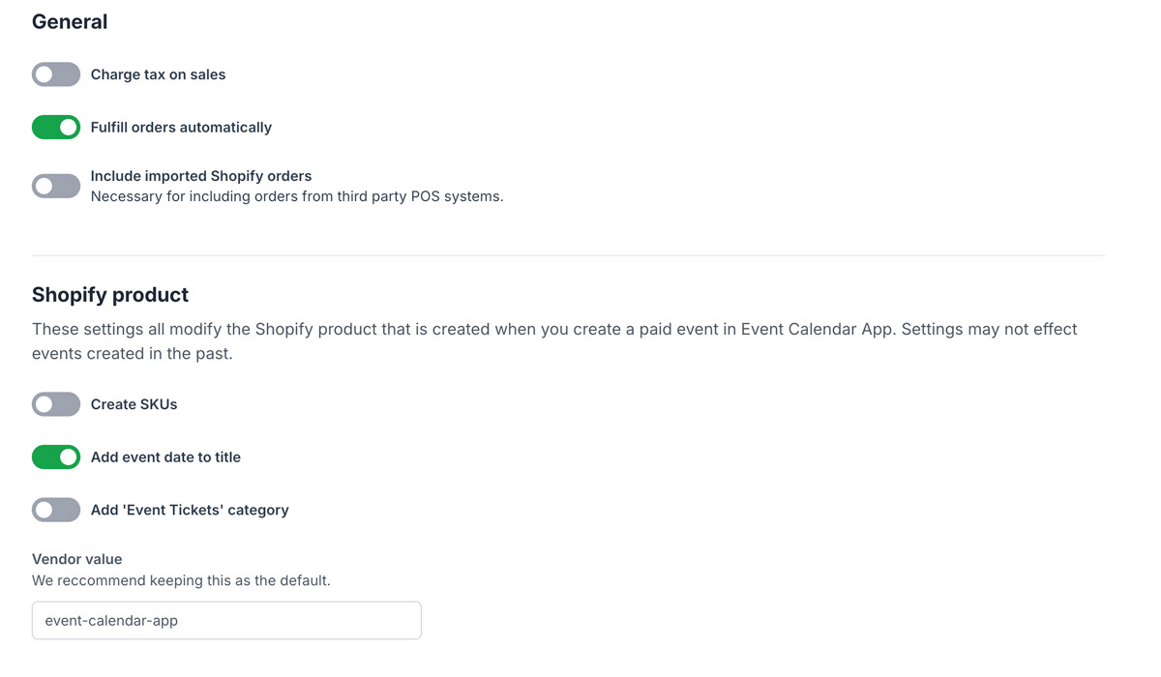The width and height of the screenshot is (1161, 677).
Task: Click the 'Charge tax on sales' label text
Action: [x=158, y=74]
